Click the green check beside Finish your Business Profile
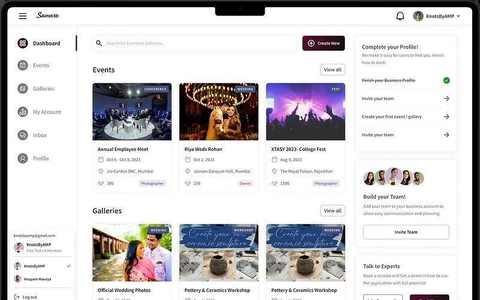Viewport: 480px width, 300px height. [446, 80]
